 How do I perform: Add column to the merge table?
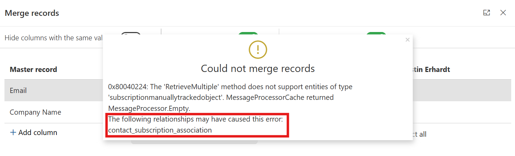tap(33, 133)
